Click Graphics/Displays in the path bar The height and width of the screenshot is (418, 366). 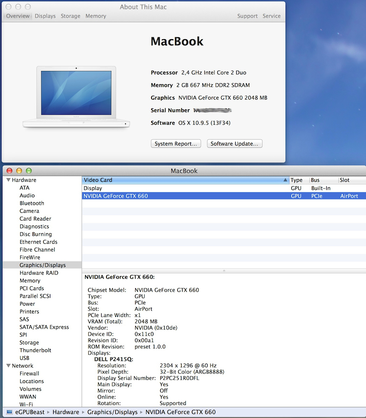coord(112,412)
